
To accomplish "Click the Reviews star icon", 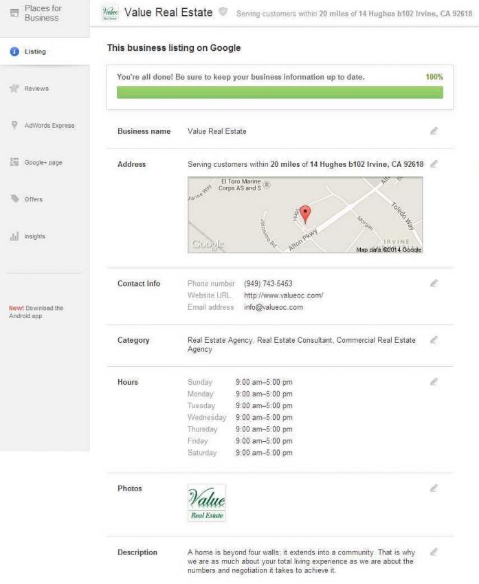I will pyautogui.click(x=14, y=88).
